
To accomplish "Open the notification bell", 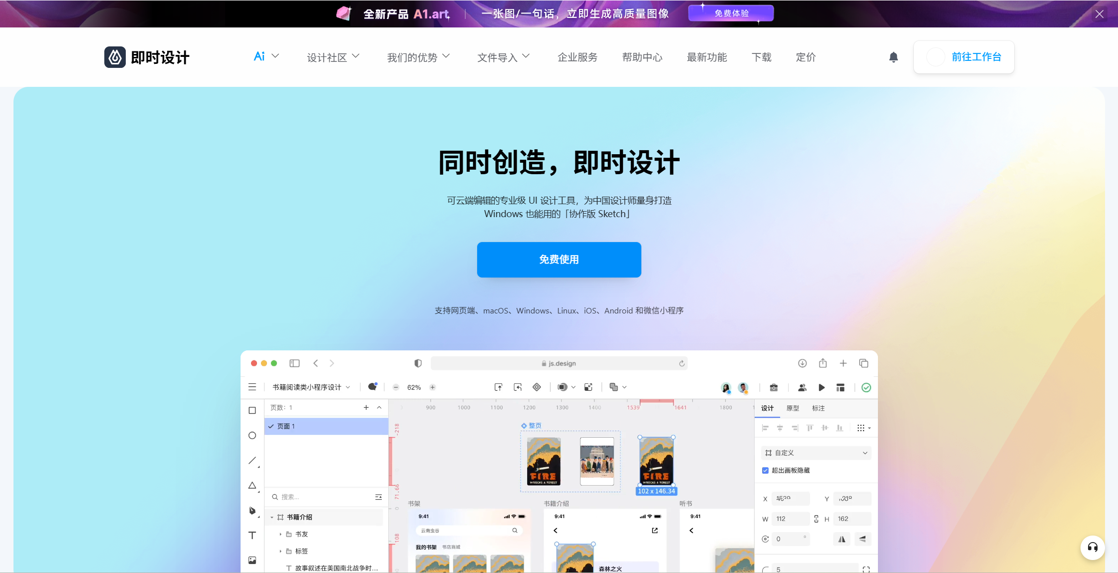I will point(893,57).
